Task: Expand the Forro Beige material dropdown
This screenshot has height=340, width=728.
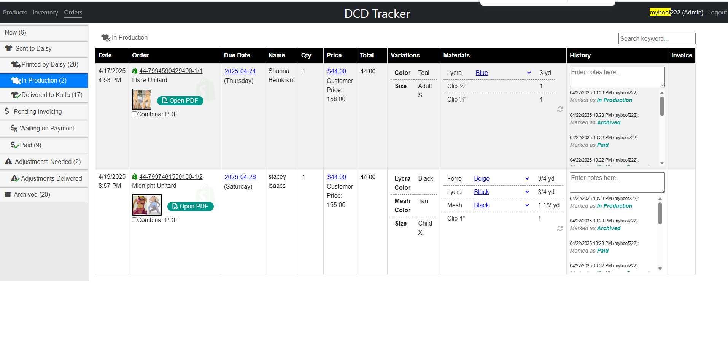Action: coord(527,179)
